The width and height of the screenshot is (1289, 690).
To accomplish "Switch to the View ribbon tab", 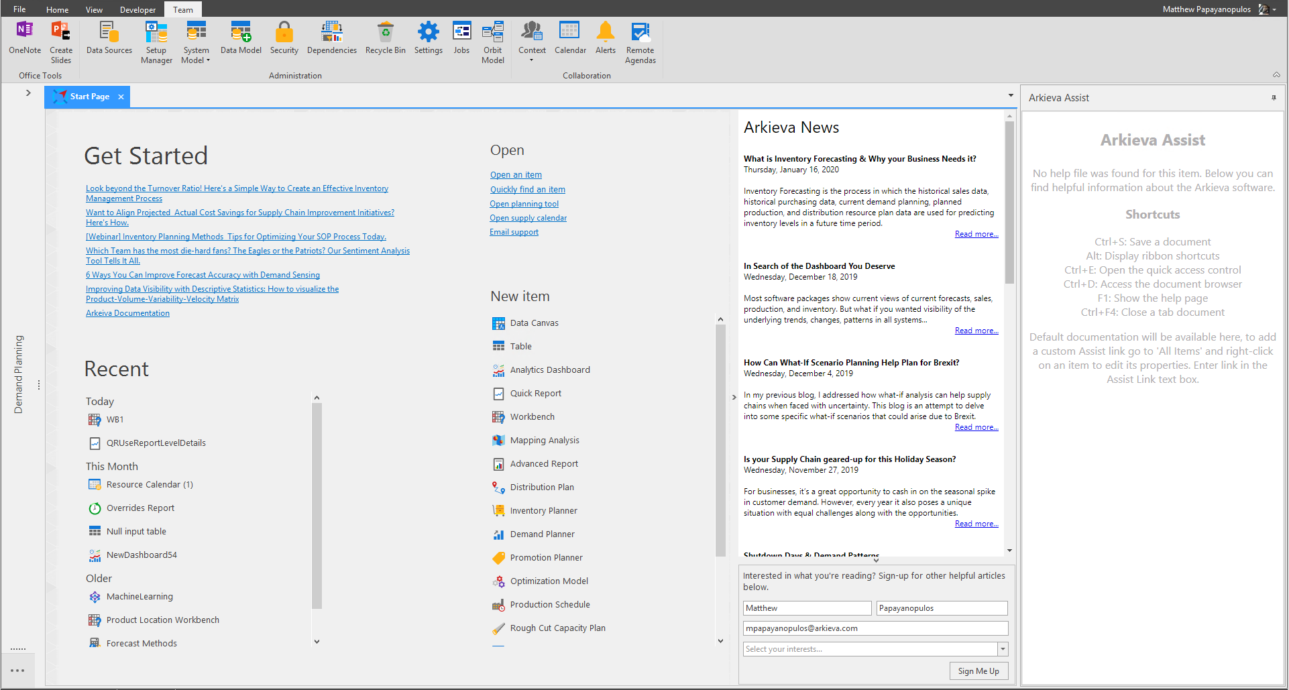I will [94, 9].
